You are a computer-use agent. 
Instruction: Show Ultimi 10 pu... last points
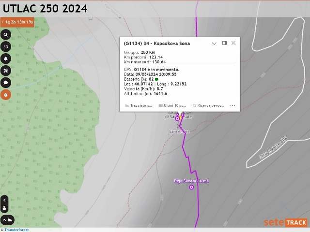(x=172, y=105)
